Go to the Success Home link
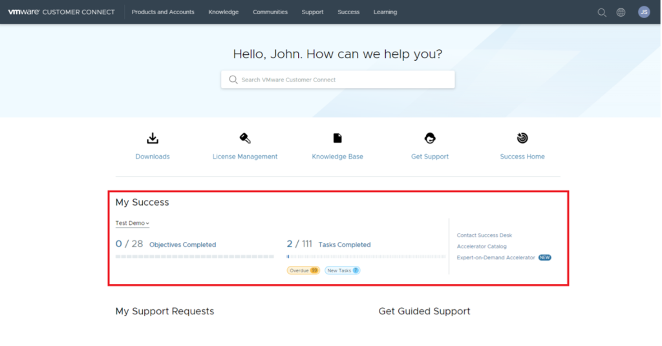 (x=522, y=157)
